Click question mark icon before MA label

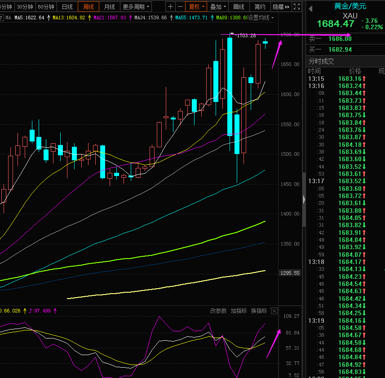pyautogui.click(x=2, y=18)
